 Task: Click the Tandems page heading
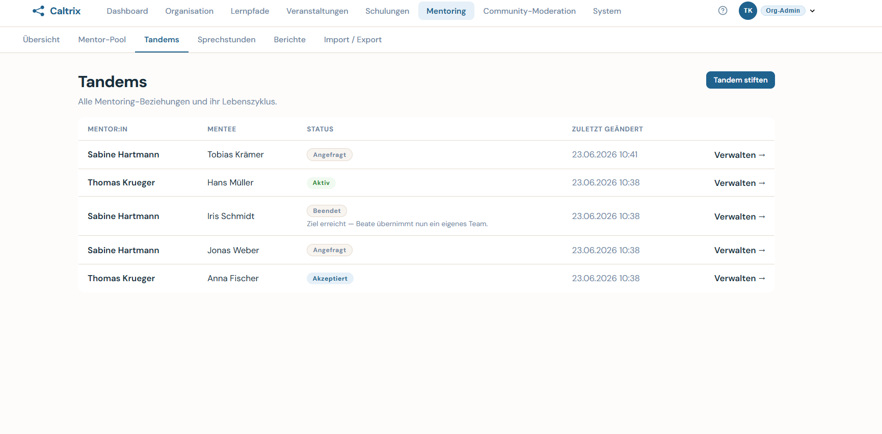(x=113, y=82)
